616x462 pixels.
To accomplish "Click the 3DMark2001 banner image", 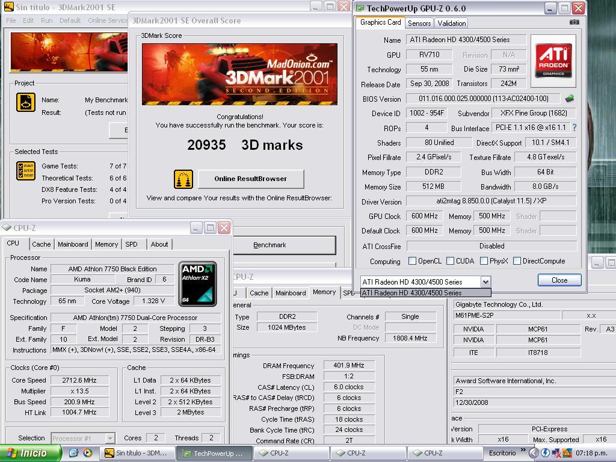I will (239, 74).
